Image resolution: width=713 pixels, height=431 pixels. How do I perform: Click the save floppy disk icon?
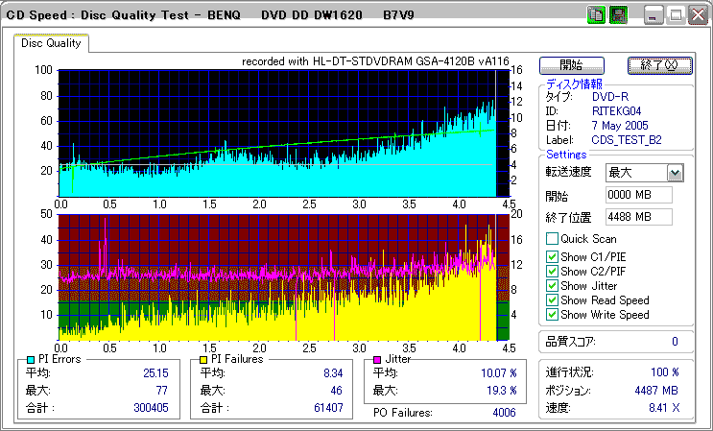pyautogui.click(x=618, y=15)
